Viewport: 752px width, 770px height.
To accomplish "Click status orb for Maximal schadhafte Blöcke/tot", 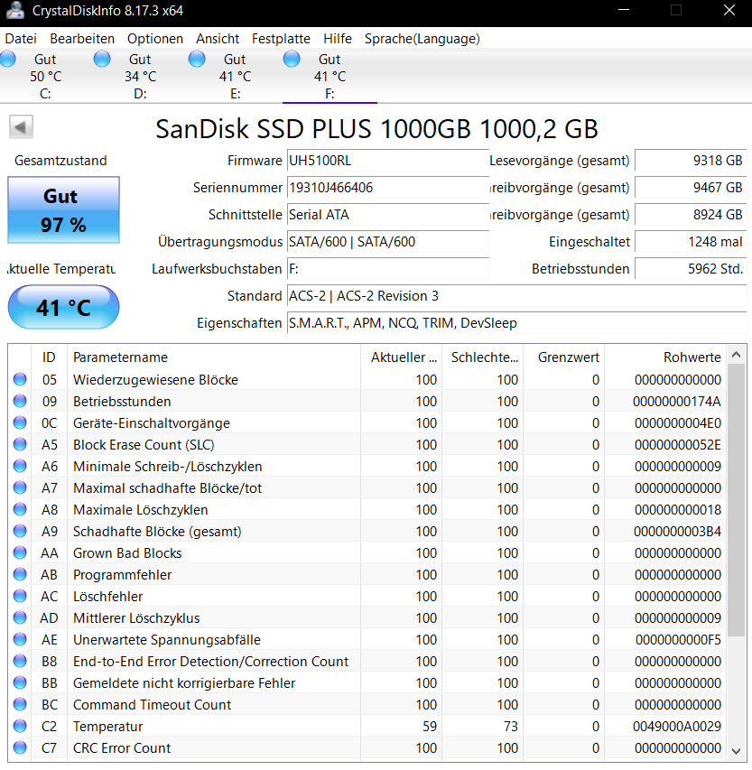I will 20,487.
